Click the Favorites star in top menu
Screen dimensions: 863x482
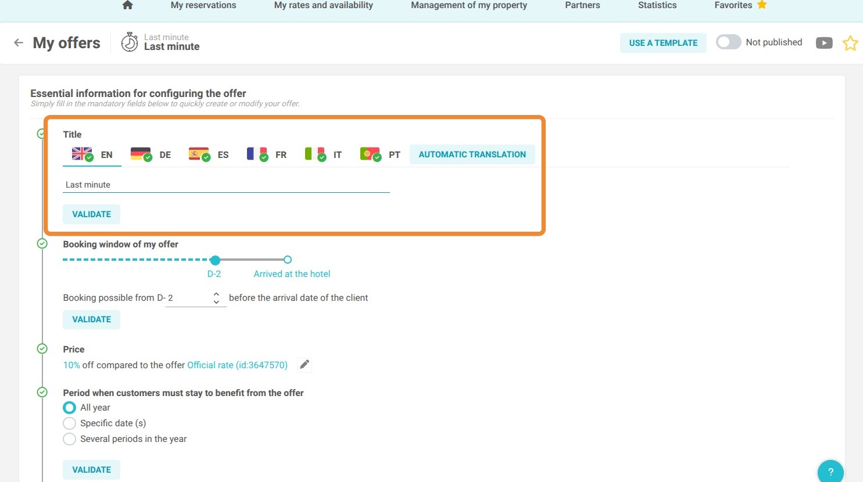[x=762, y=5]
